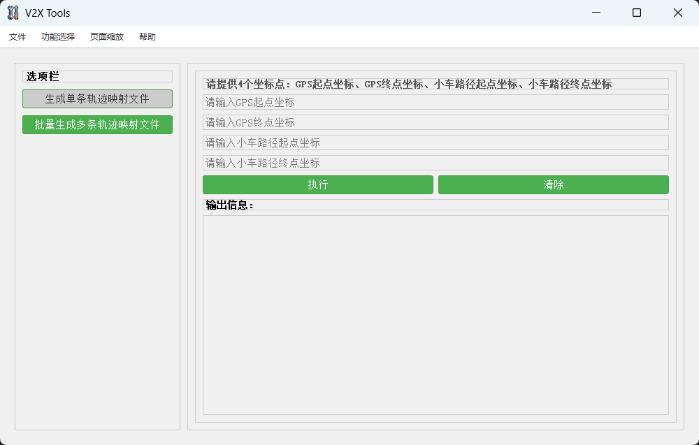The height and width of the screenshot is (445, 699).
Task: Minimize the V2X Tools window
Action: [x=596, y=13]
